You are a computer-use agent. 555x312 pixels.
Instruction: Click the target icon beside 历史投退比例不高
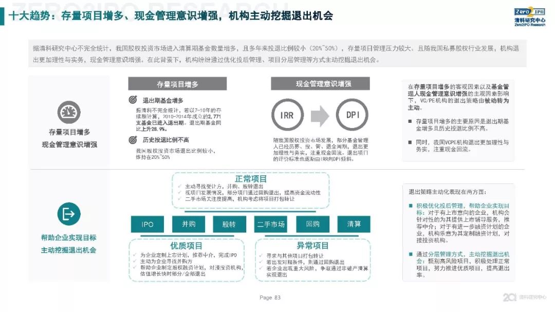coord(133,140)
